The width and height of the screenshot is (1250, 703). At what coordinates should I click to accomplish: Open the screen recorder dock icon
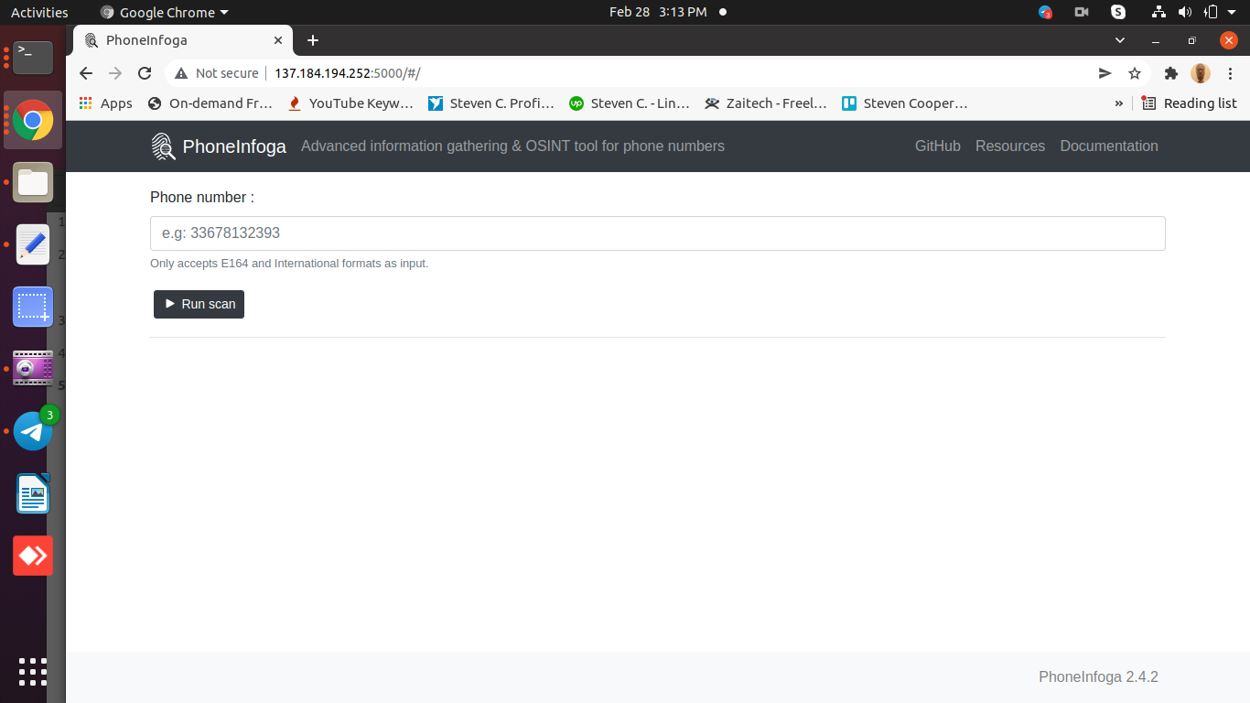pos(33,369)
